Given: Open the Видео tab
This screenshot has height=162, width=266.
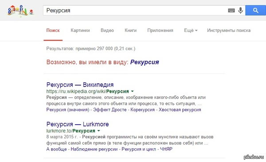Looking at the screenshot, I should point(107,30).
